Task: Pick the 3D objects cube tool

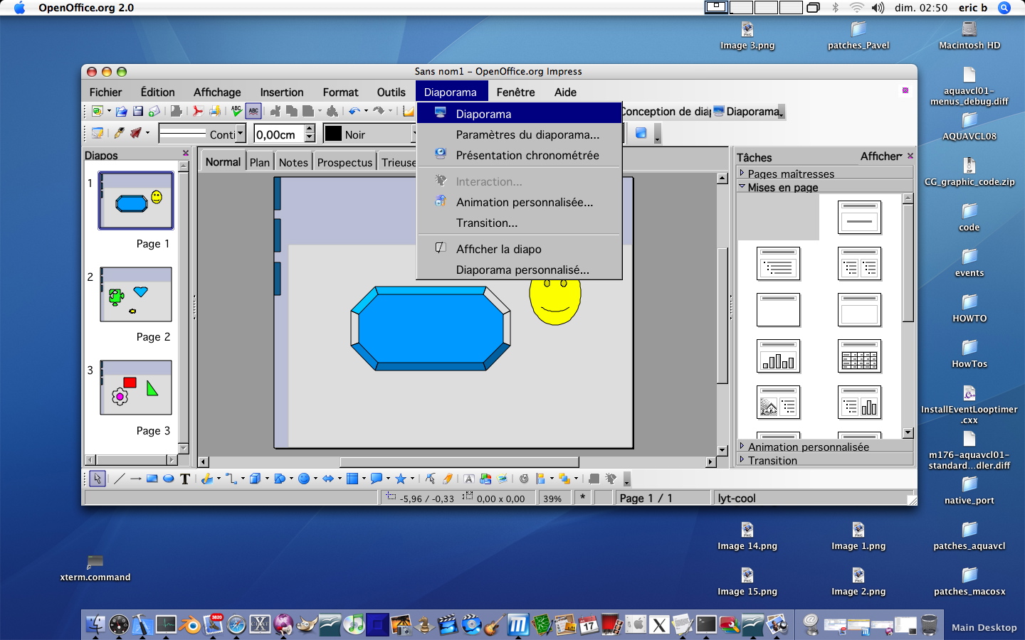Action: pos(255,479)
